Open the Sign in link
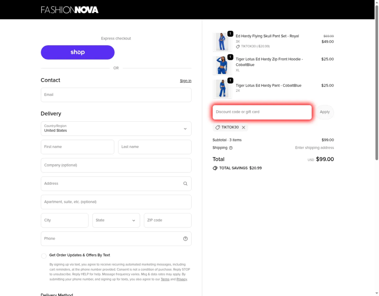This screenshot has width=379, height=296. pyautogui.click(x=185, y=81)
